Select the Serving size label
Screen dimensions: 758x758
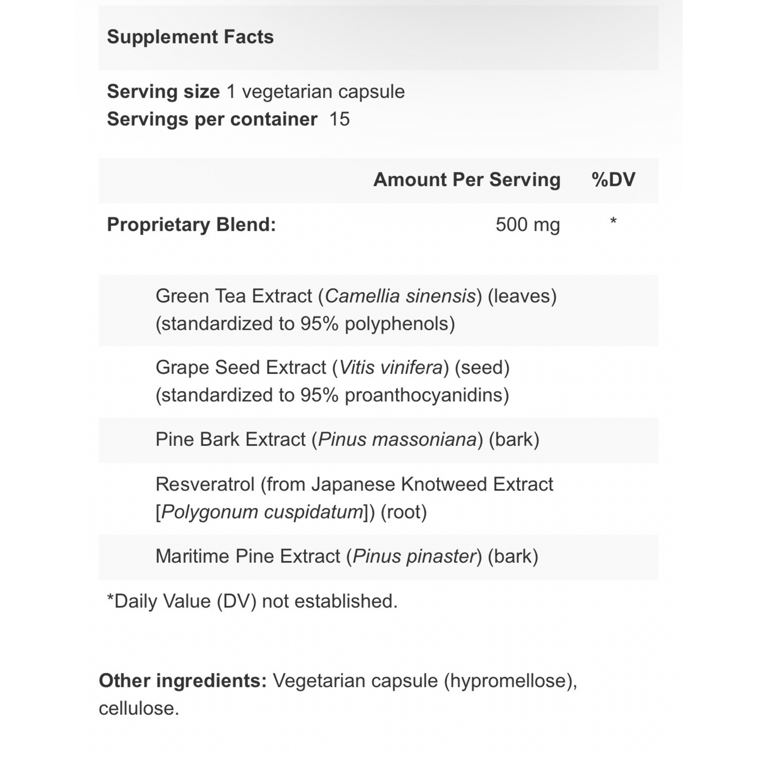[163, 91]
